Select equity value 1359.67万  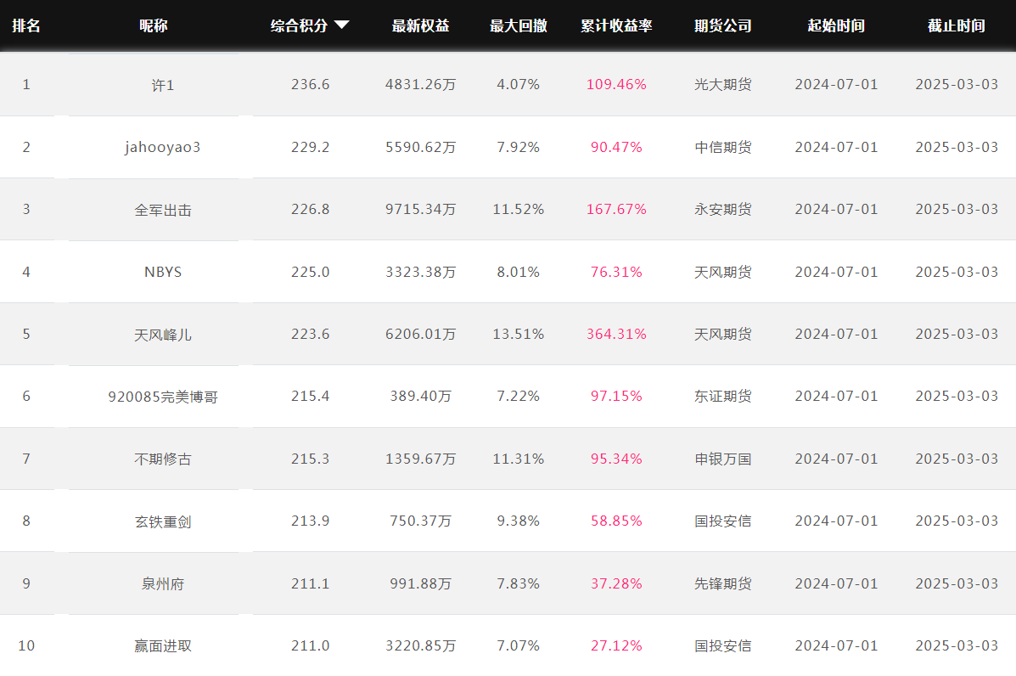point(420,459)
